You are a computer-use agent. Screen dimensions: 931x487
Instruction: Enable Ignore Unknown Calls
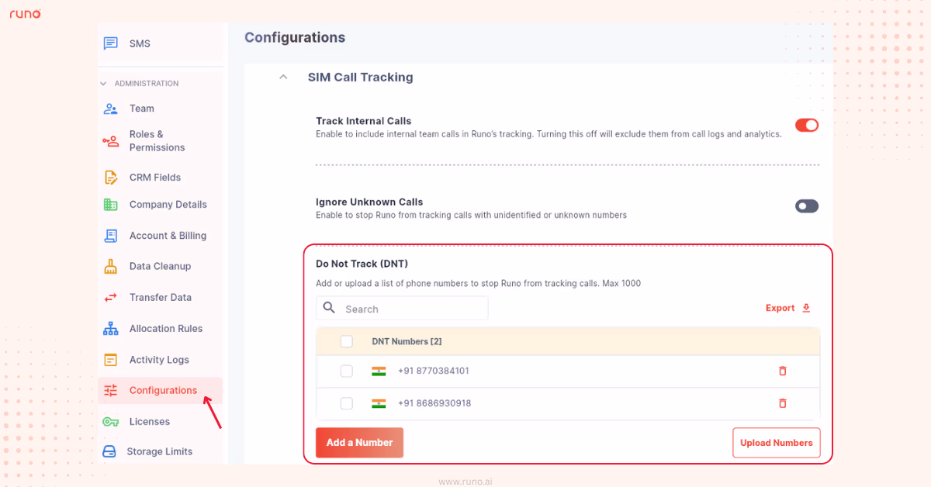pos(806,206)
